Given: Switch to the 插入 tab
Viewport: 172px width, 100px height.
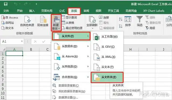Looking at the screenshot, I should tap(32, 11).
